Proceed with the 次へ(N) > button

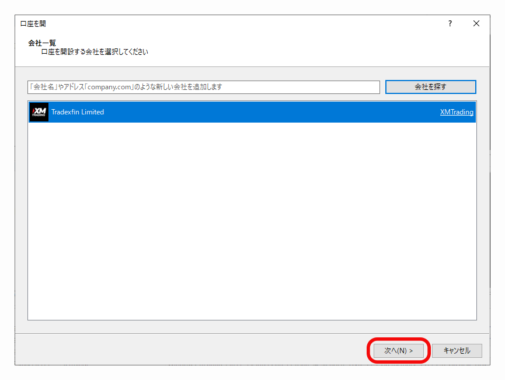[x=398, y=350]
